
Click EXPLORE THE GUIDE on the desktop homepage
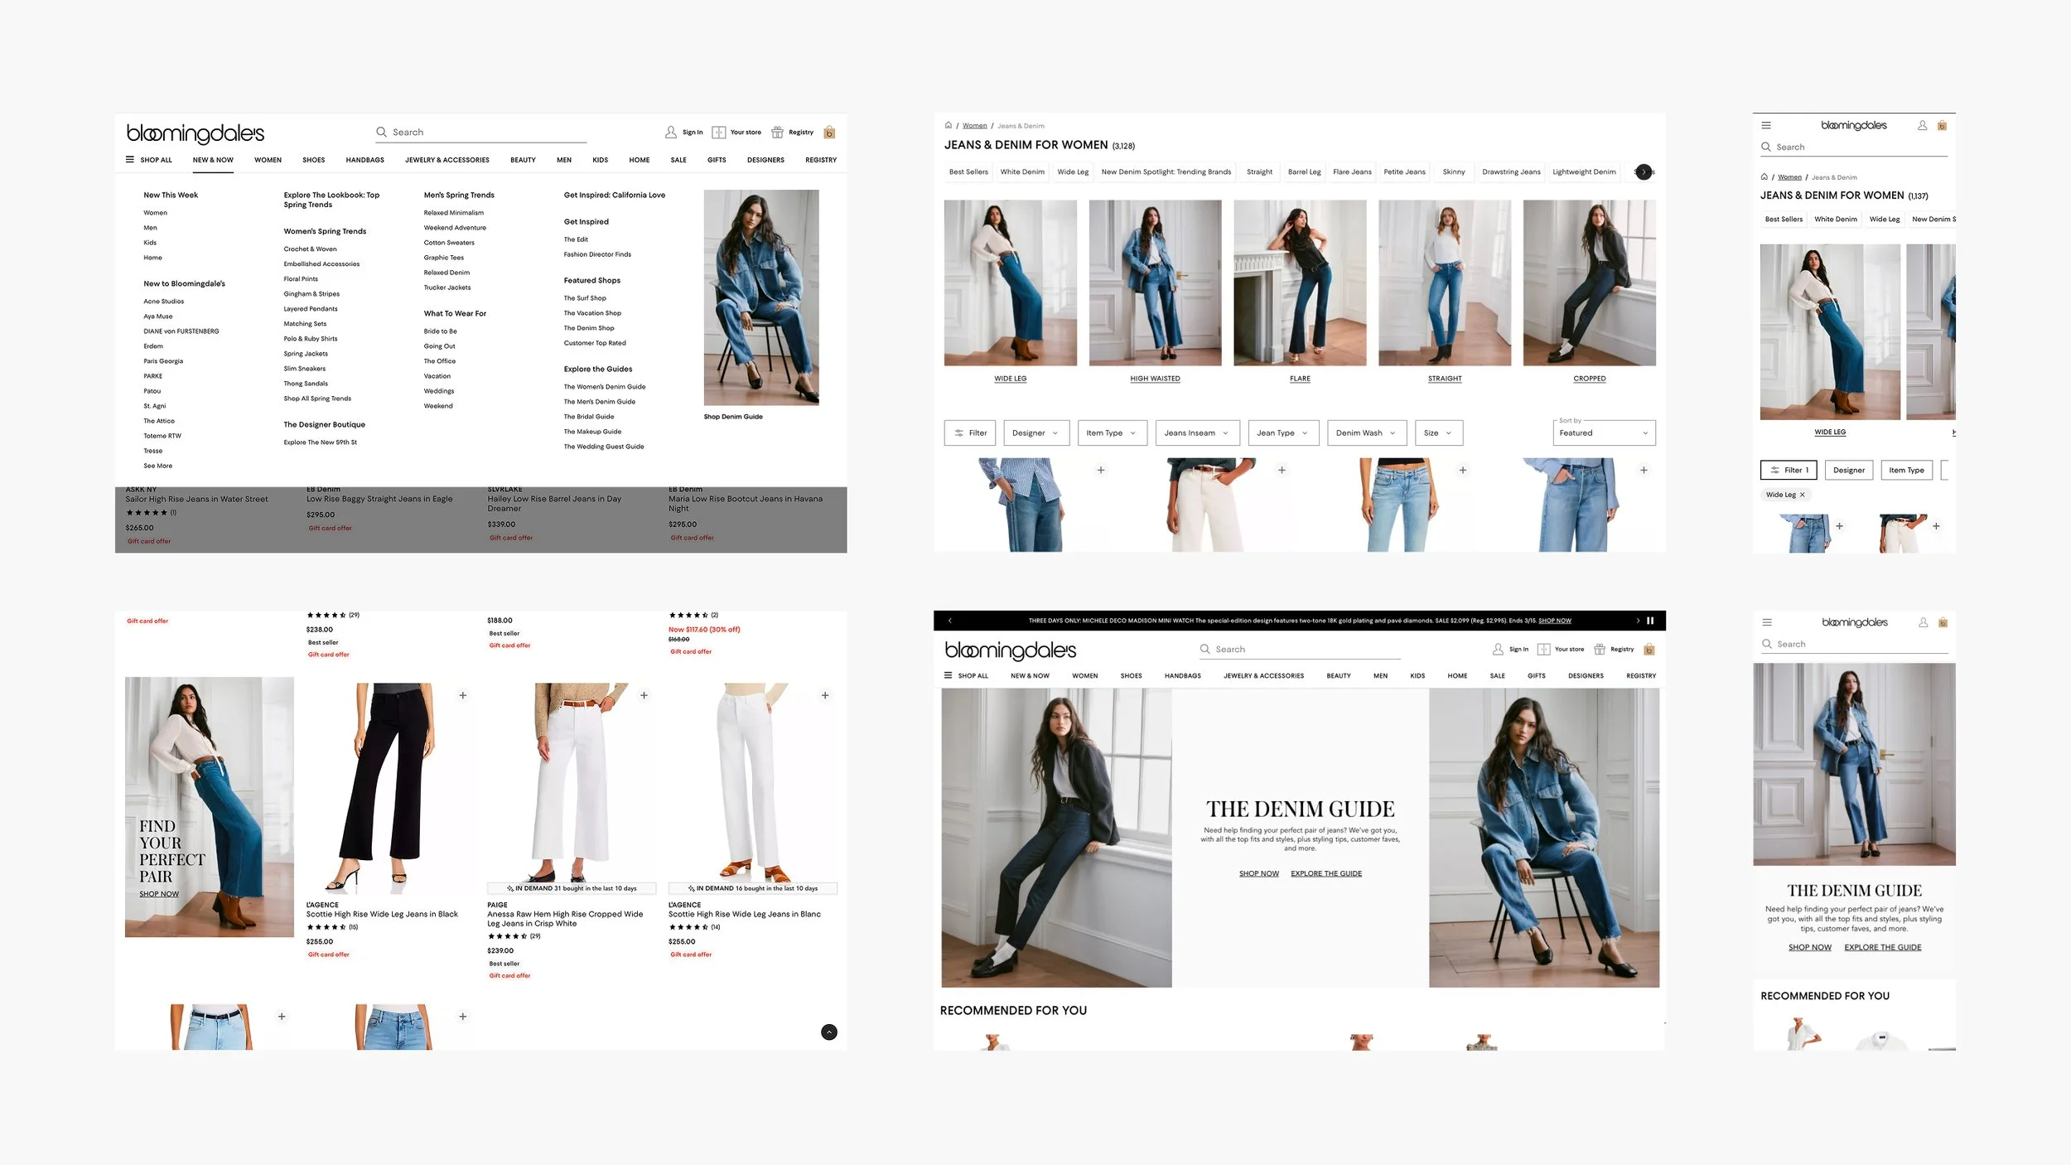(x=1326, y=874)
